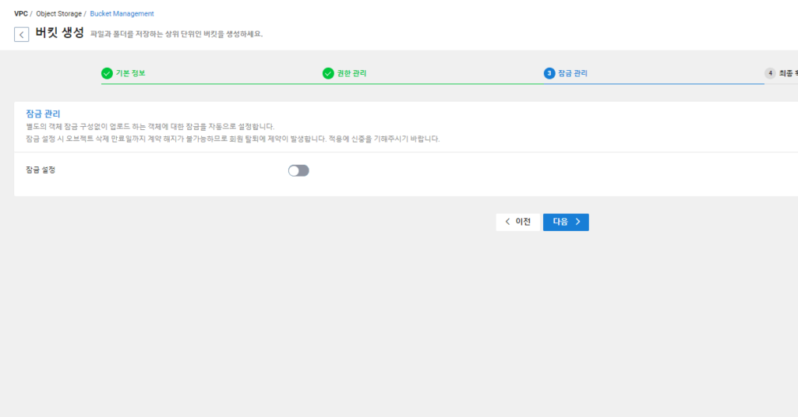Click the 잠금 관리 section heading
This screenshot has height=417, width=798.
[43, 114]
